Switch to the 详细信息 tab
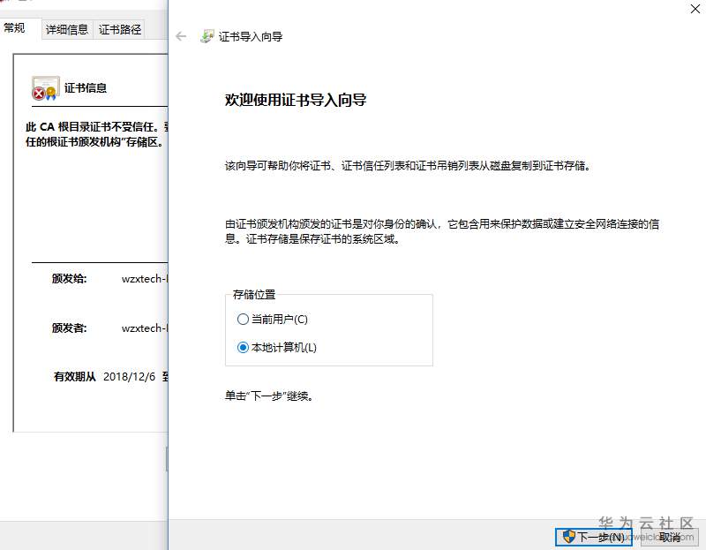This screenshot has width=706, height=550. 66,28
